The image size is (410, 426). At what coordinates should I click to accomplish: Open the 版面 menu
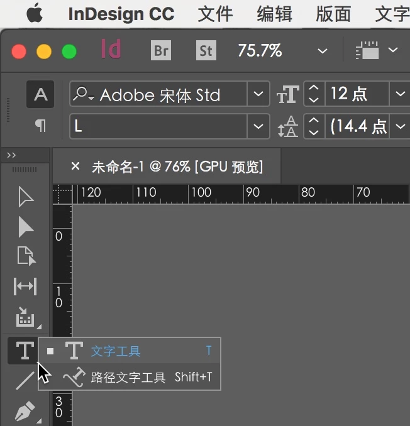tap(333, 14)
